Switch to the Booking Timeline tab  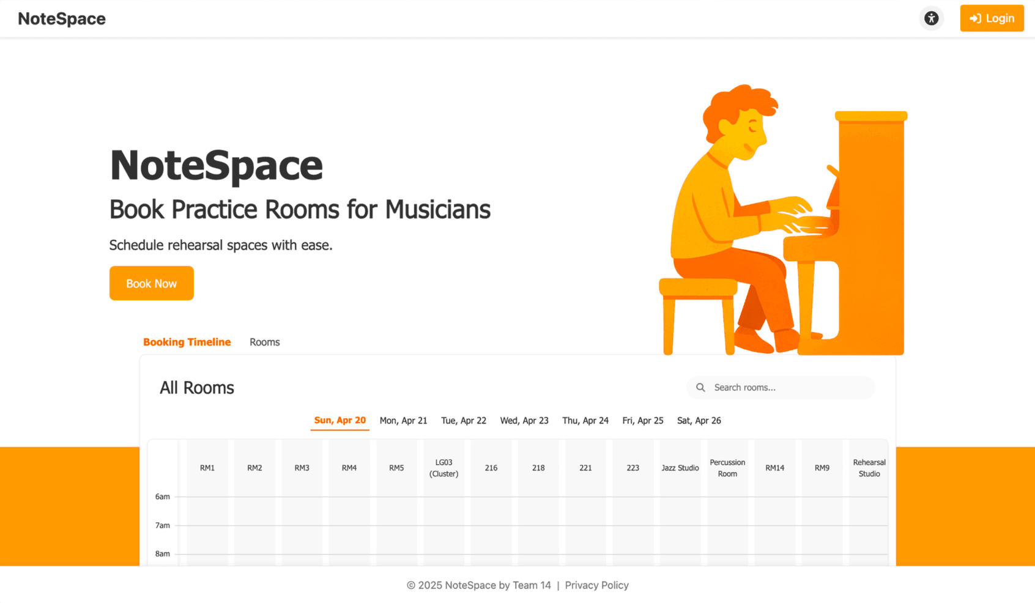click(187, 342)
